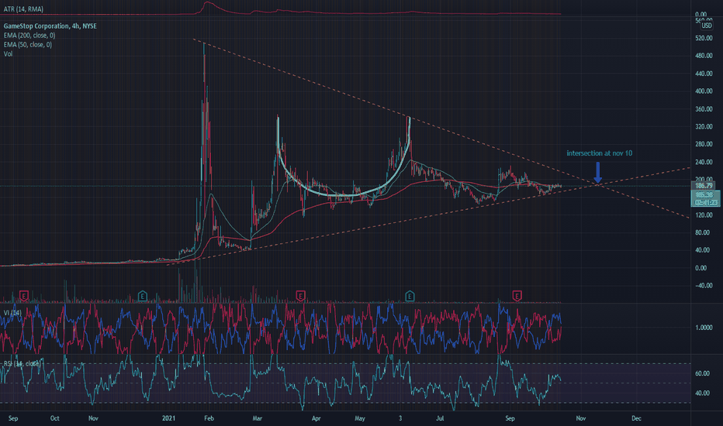Click the 120.00 price axis label
The height and width of the screenshot is (426, 723).
[x=704, y=215]
